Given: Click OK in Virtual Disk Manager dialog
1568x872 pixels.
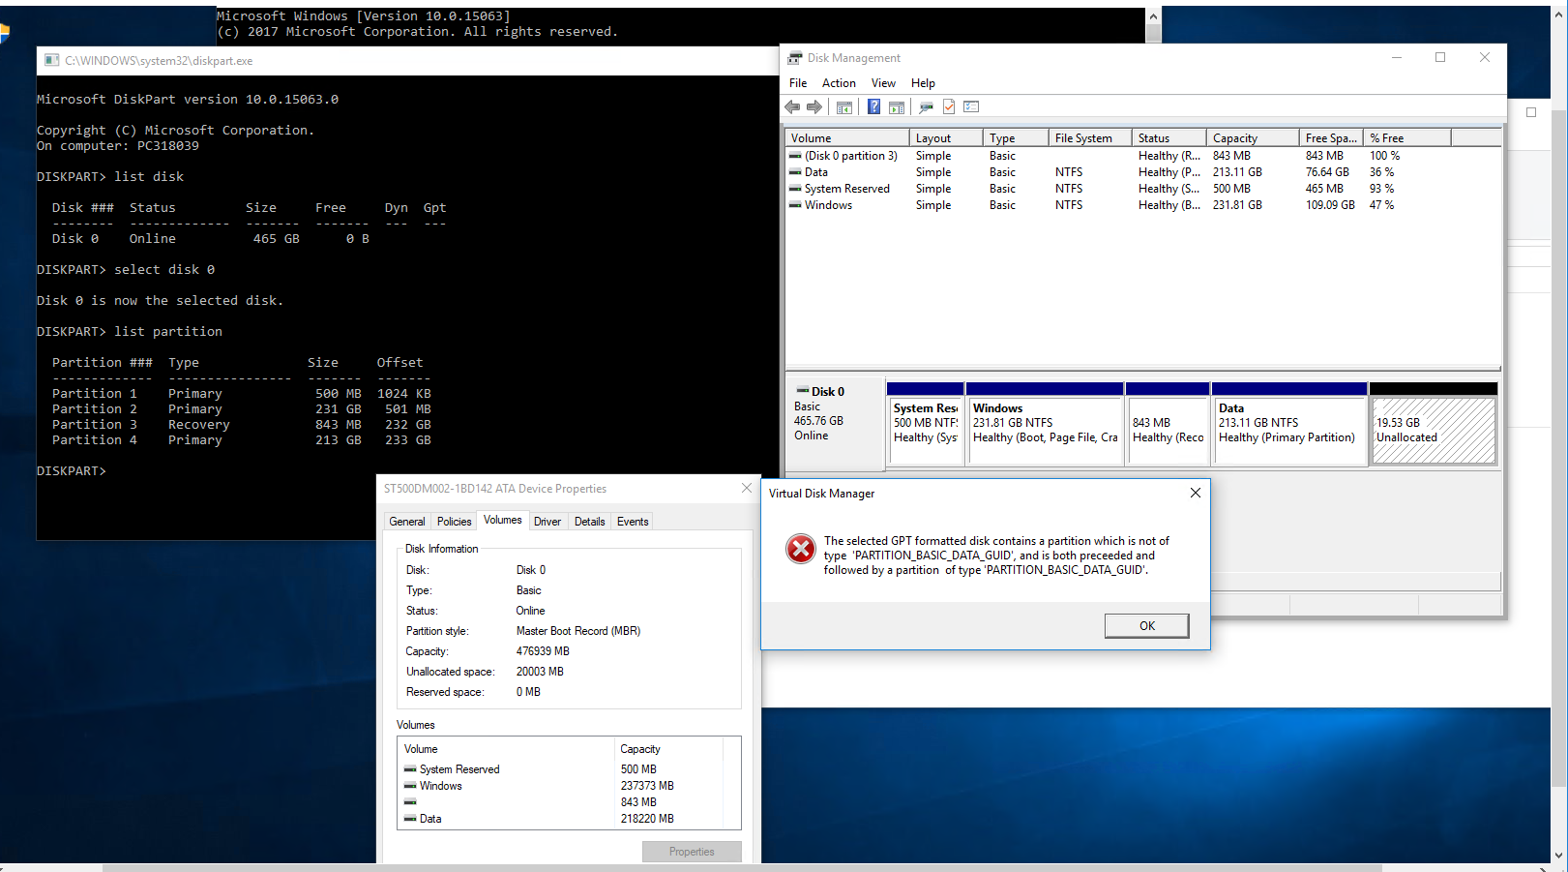Looking at the screenshot, I should point(1147,626).
